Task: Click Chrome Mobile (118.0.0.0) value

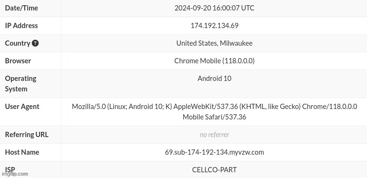Action: [214, 61]
